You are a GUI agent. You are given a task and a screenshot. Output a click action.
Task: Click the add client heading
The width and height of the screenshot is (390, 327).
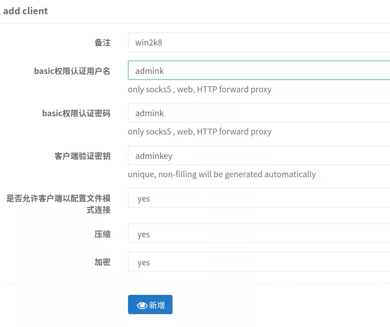click(x=25, y=11)
